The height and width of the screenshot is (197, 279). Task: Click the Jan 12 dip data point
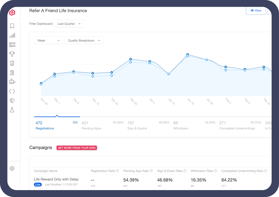pyautogui.click(x=169, y=74)
